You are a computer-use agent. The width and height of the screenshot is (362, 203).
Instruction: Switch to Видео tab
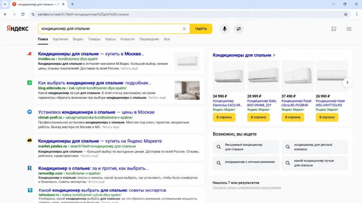[x=78, y=39]
